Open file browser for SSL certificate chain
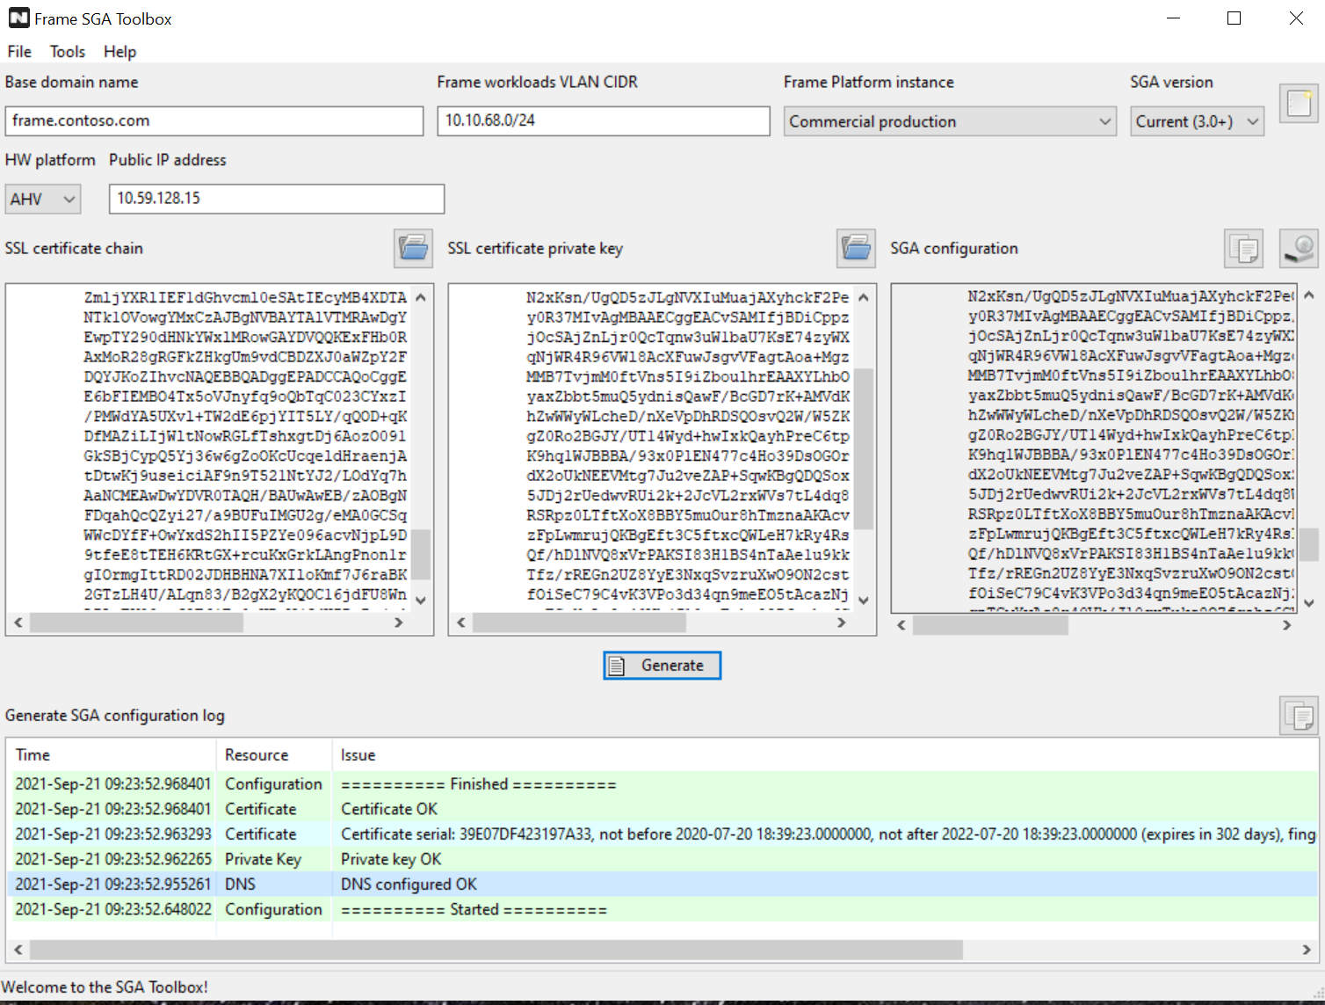 click(413, 249)
